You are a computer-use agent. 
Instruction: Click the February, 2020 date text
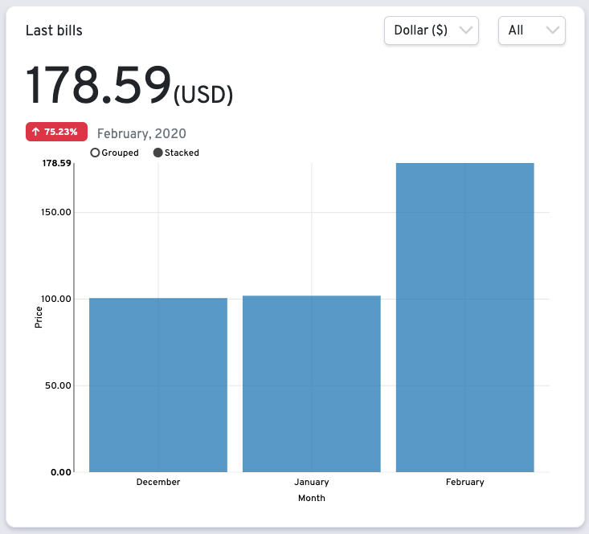click(x=141, y=133)
